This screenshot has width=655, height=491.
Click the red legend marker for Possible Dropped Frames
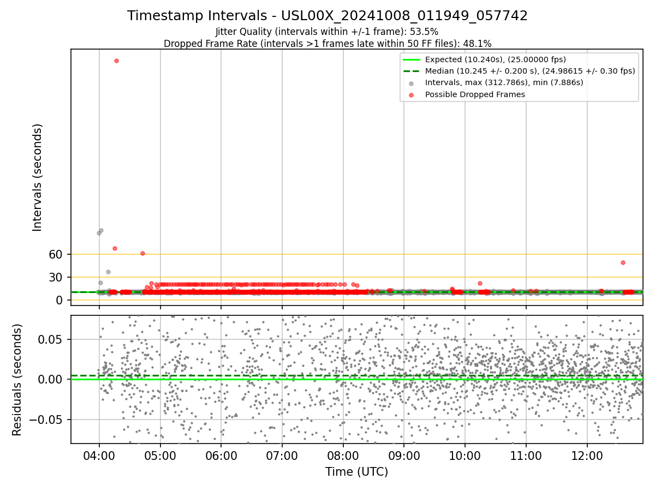tap(411, 95)
